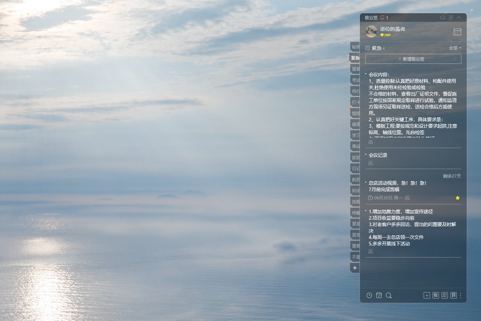Click the small icon under 5.多多开展线下活动 note
Screen dimensions: 481x321
(371, 251)
